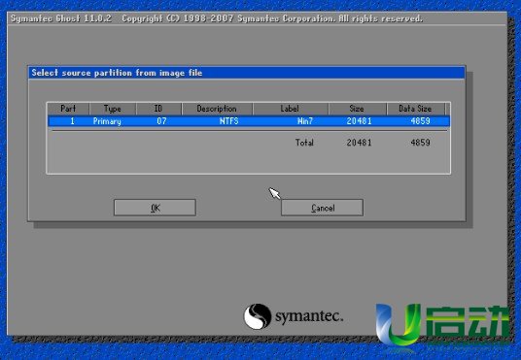Click the NTFS description cell
The height and width of the screenshot is (360, 521).
point(229,121)
